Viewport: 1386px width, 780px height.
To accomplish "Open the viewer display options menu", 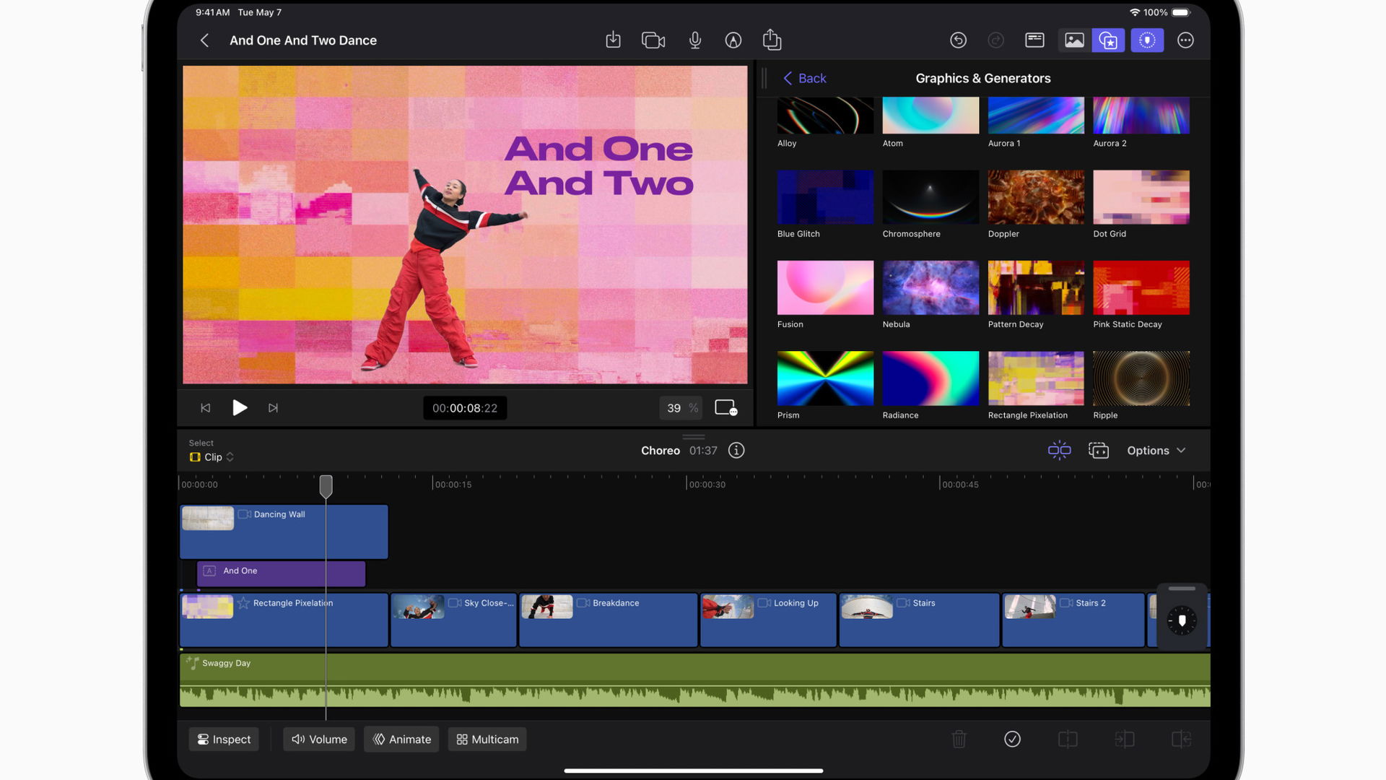I will tap(725, 408).
